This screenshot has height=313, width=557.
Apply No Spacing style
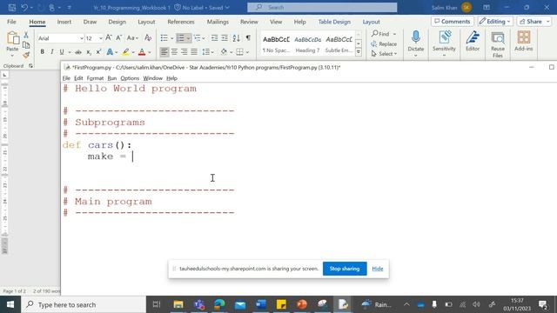[276, 44]
